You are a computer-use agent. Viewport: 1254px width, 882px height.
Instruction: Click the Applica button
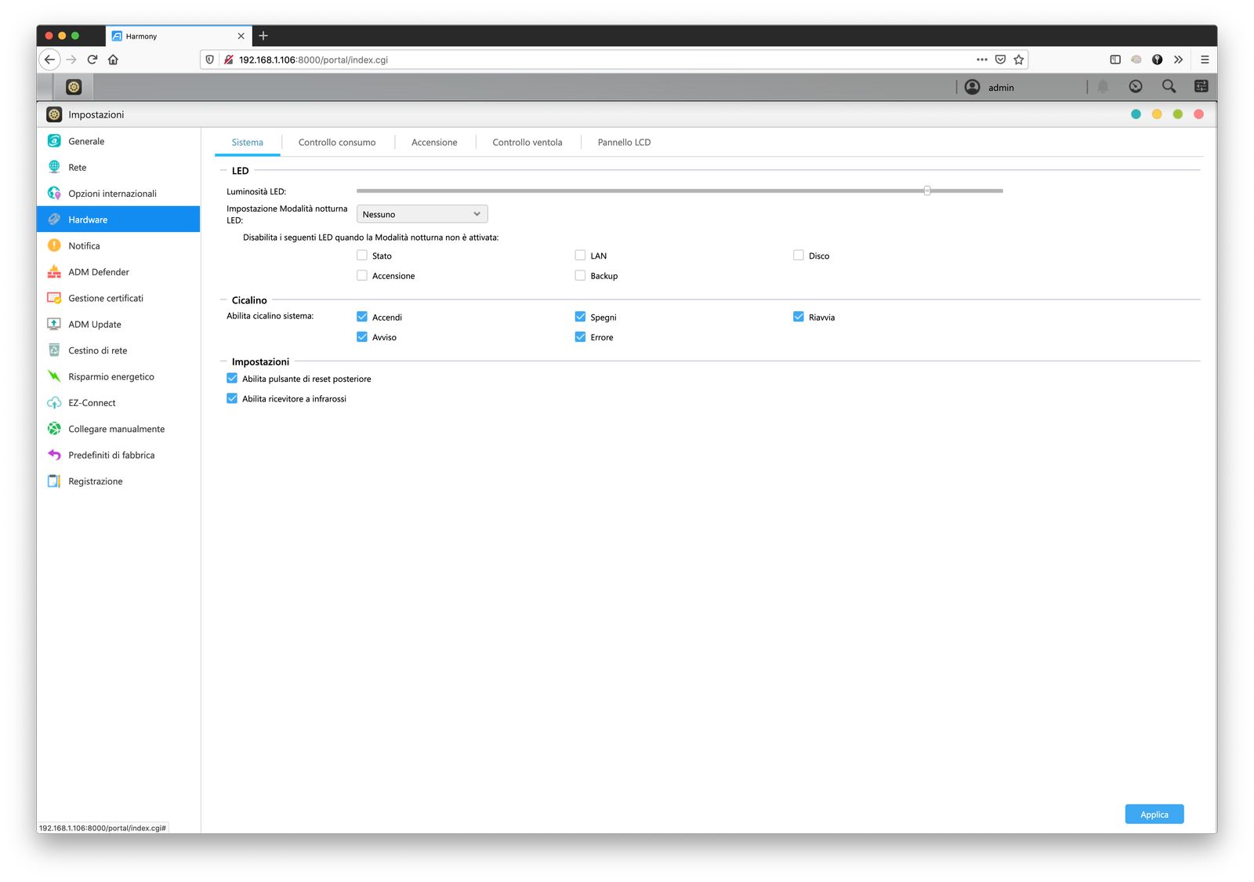1154,815
